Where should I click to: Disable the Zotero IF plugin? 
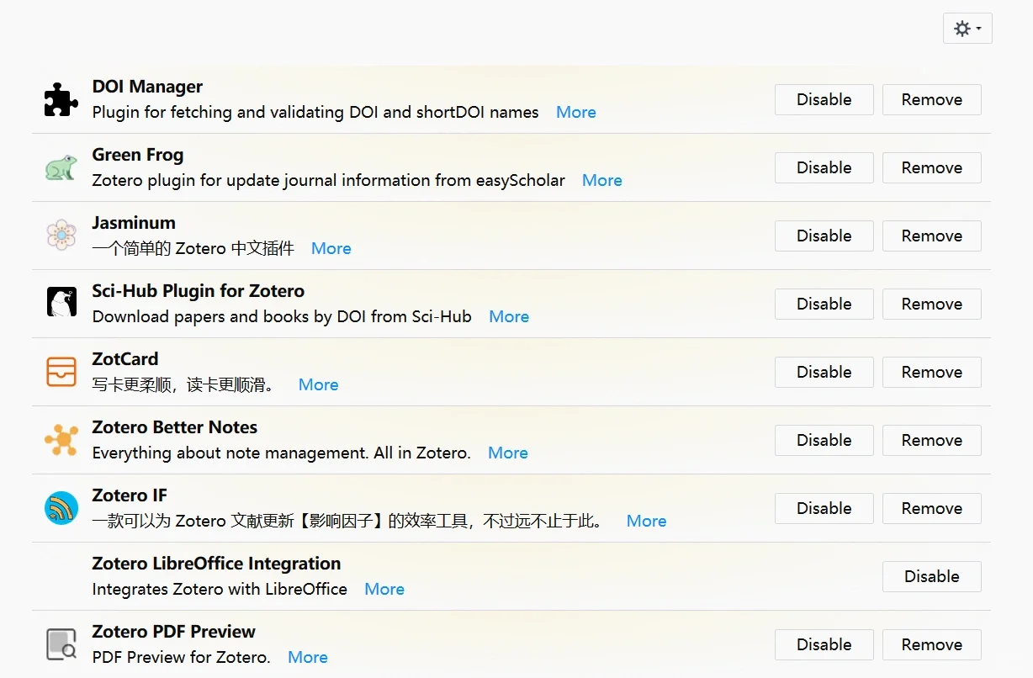click(x=824, y=508)
